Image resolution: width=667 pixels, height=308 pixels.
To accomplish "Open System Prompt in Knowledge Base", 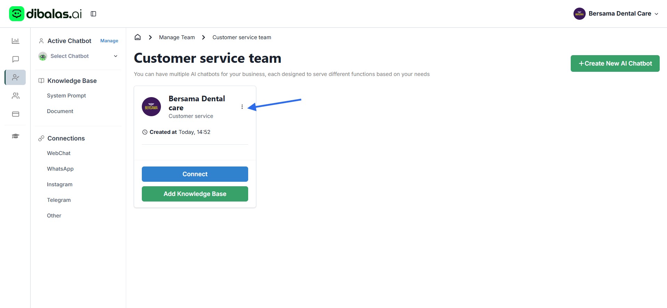I will pos(66,96).
